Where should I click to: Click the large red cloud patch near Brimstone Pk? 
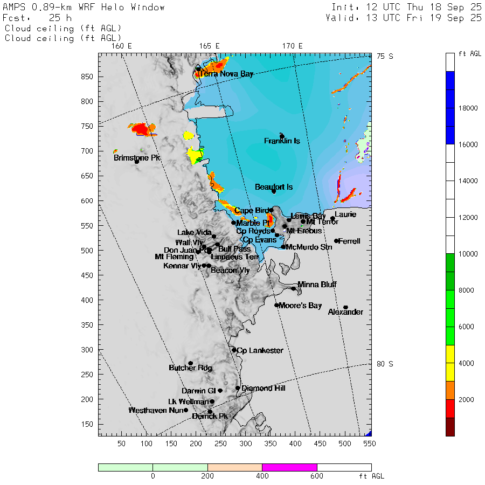[141, 129]
